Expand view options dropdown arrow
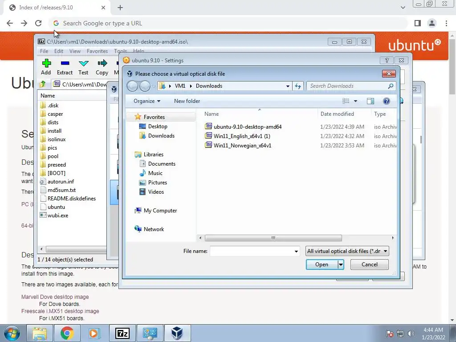456x342 pixels. tap(355, 101)
